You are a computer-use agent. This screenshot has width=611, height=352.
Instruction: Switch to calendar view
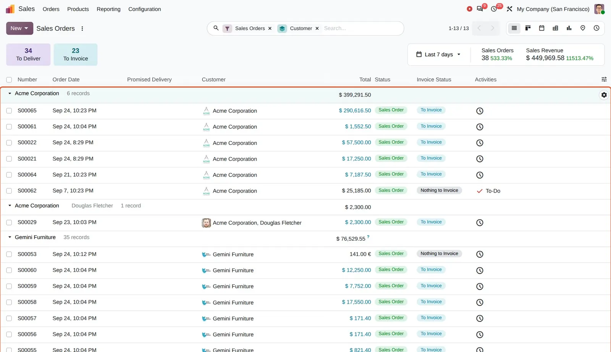tap(541, 28)
